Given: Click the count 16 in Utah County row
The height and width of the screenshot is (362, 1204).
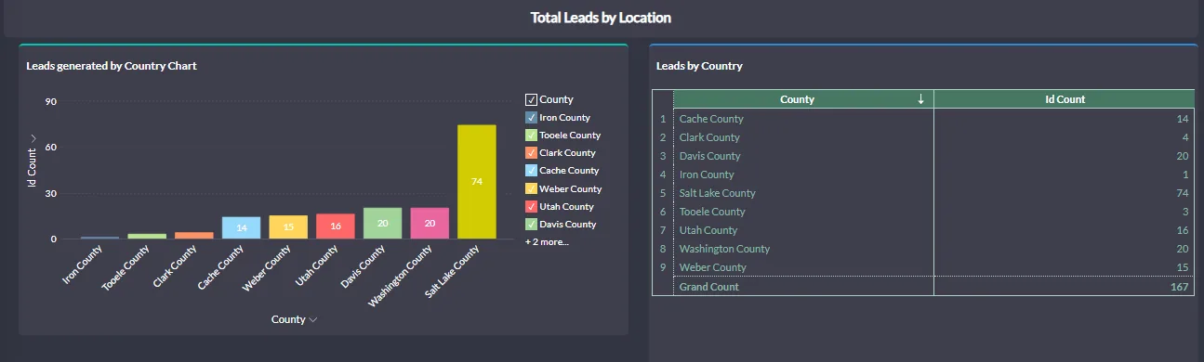Looking at the screenshot, I should [x=1183, y=230].
